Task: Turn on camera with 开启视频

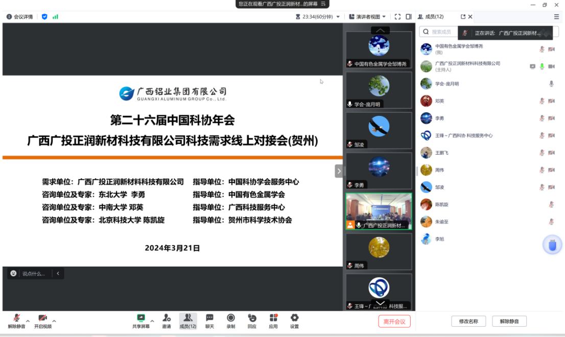Action: point(42,321)
